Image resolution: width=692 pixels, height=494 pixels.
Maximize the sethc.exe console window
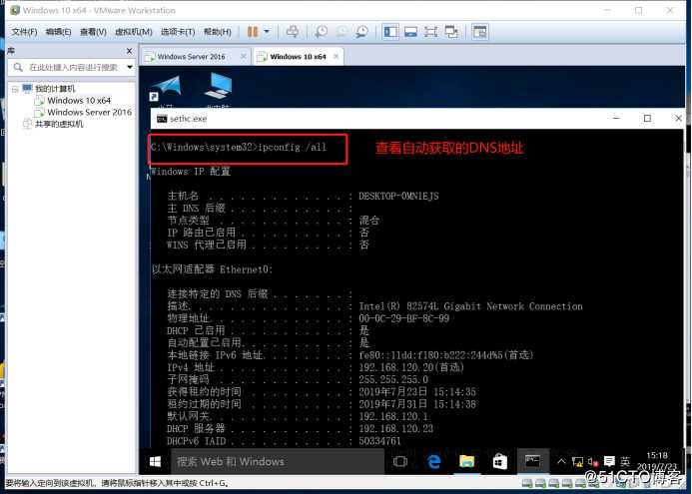point(647,118)
